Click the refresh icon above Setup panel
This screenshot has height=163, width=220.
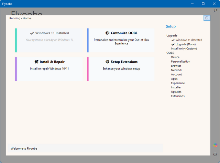(x=207, y=18)
